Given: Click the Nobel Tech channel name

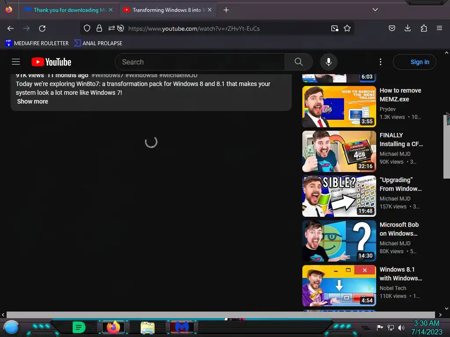Looking at the screenshot, I should coord(392,288).
